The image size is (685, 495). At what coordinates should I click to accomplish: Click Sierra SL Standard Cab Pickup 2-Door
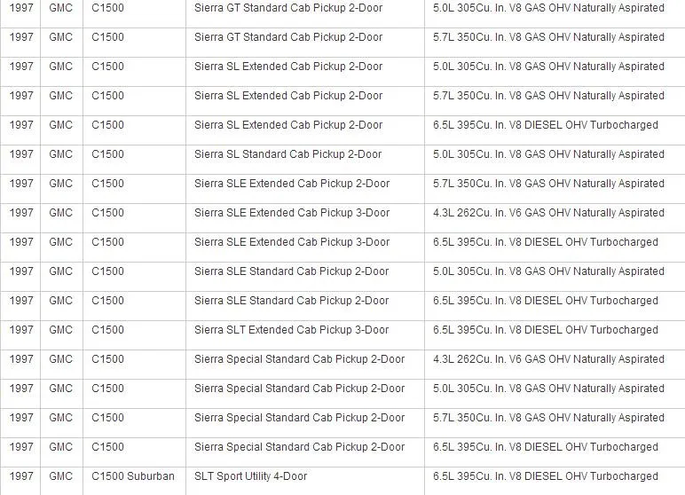(287, 154)
